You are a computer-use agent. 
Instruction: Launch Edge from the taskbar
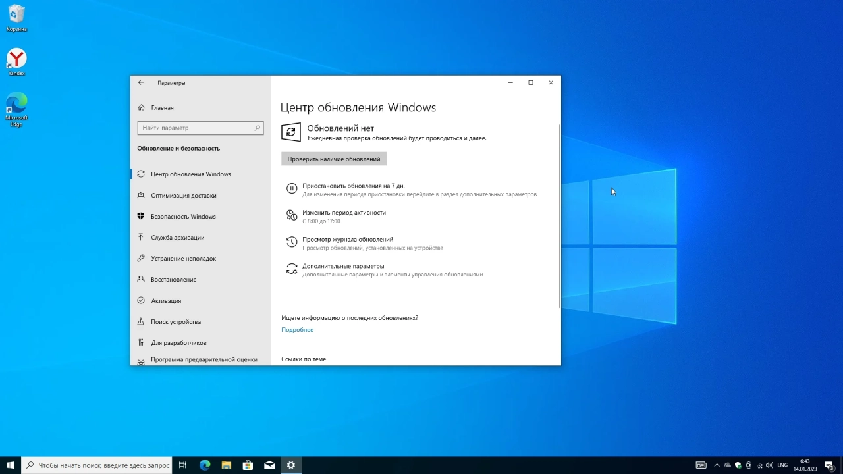point(205,465)
